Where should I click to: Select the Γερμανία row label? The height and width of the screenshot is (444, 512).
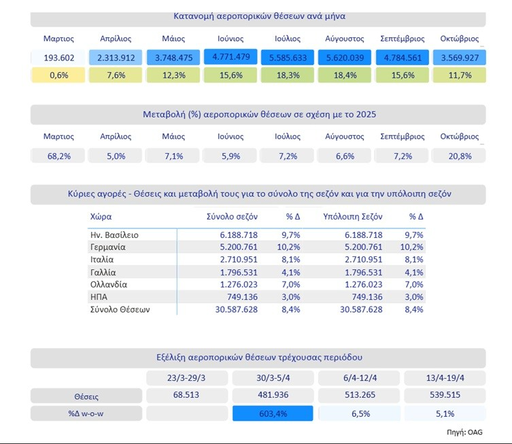(x=108, y=247)
